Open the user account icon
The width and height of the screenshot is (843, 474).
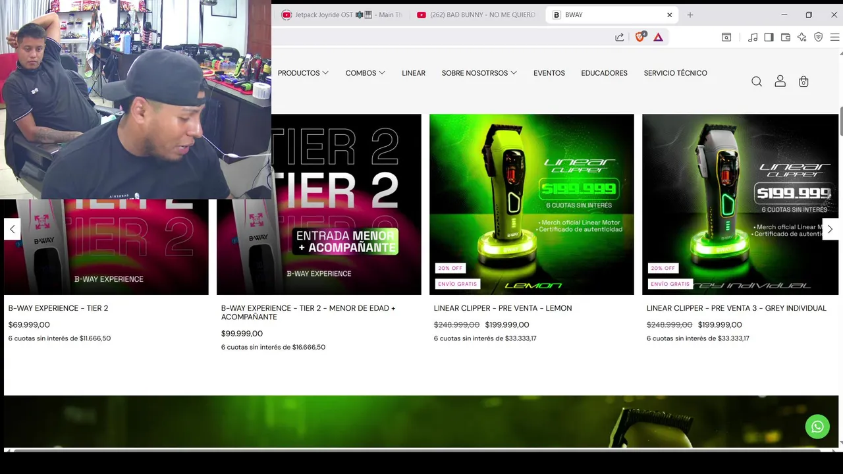point(780,81)
